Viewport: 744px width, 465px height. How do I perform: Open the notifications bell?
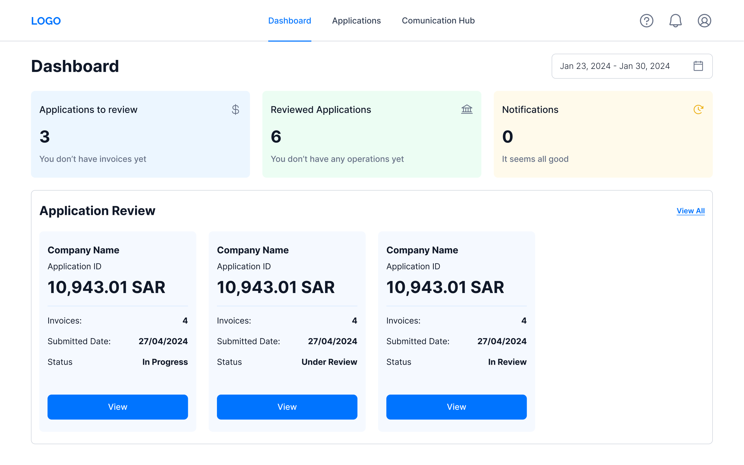coord(675,21)
